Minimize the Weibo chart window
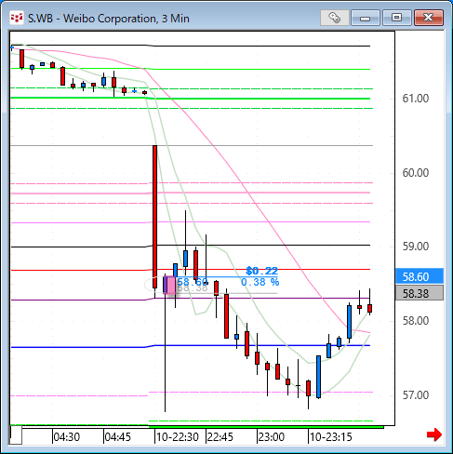 pyautogui.click(x=366, y=18)
